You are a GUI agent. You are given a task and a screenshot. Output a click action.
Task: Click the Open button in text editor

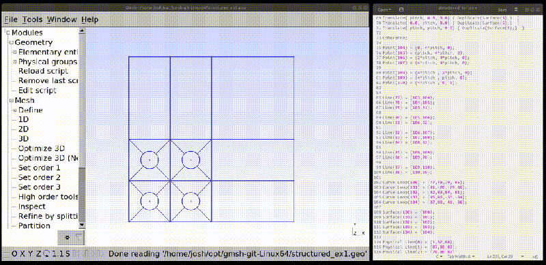point(383,10)
